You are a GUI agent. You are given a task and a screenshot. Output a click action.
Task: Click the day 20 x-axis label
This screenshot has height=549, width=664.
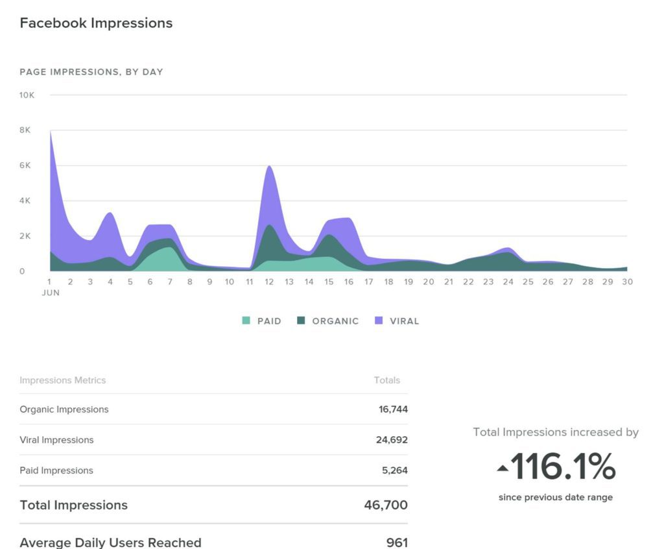pos(429,282)
